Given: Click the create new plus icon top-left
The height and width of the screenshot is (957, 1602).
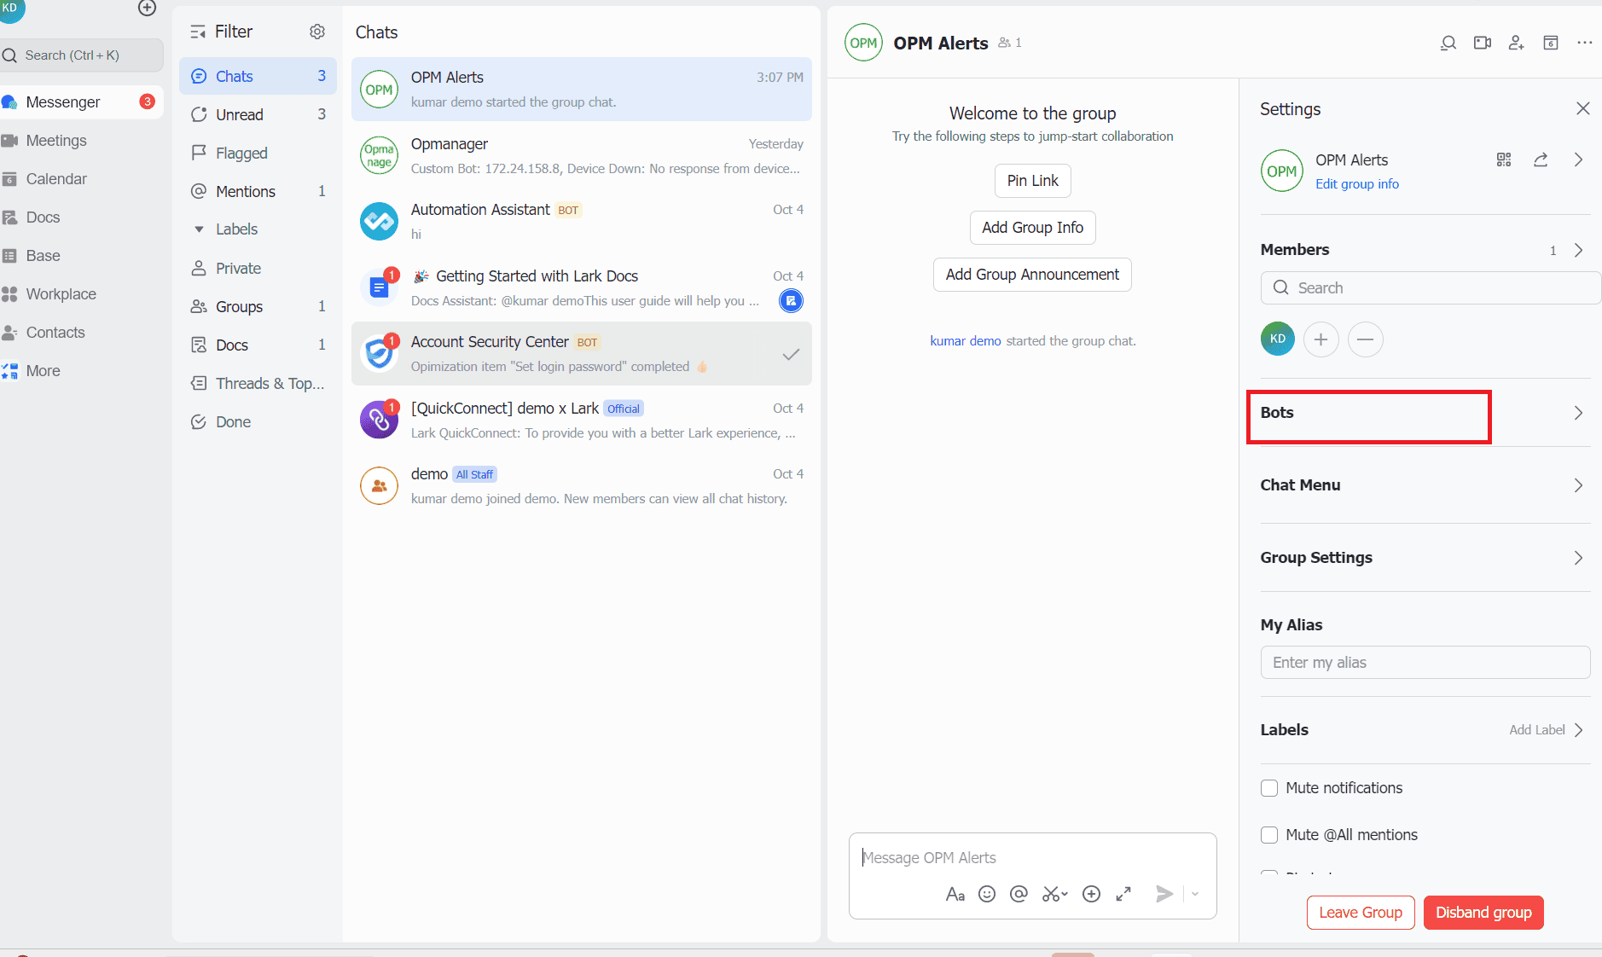Looking at the screenshot, I should coord(147,8).
